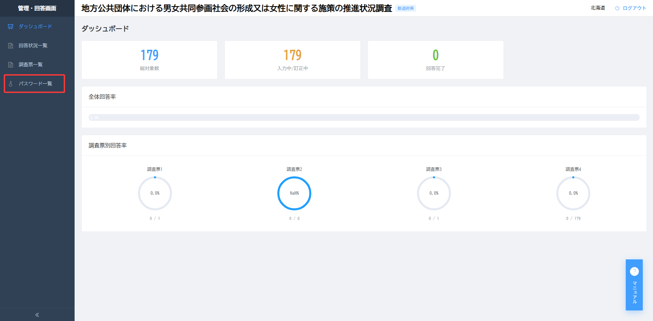The height and width of the screenshot is (321, 653).
Task: Click the 都道府県 tag badge
Action: point(406,9)
